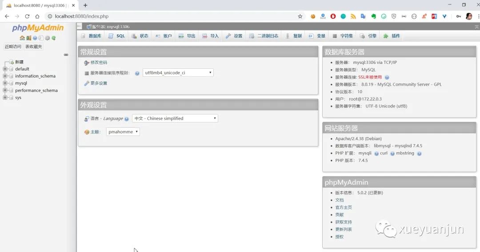Image resolution: width=480 pixels, height=252 pixels.
Task: Expand the mysql database node
Action: click(5, 83)
